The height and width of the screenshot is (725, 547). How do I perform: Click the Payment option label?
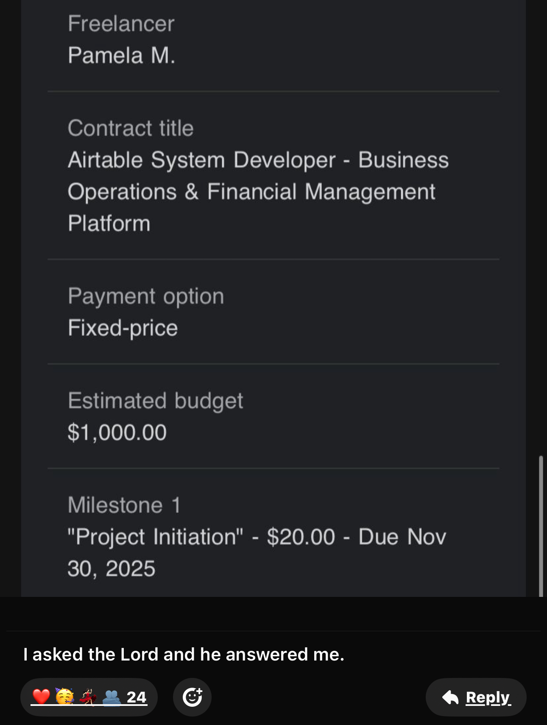(146, 296)
